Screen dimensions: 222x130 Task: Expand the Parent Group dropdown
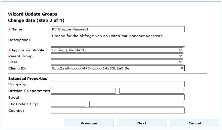[x=117, y=56]
